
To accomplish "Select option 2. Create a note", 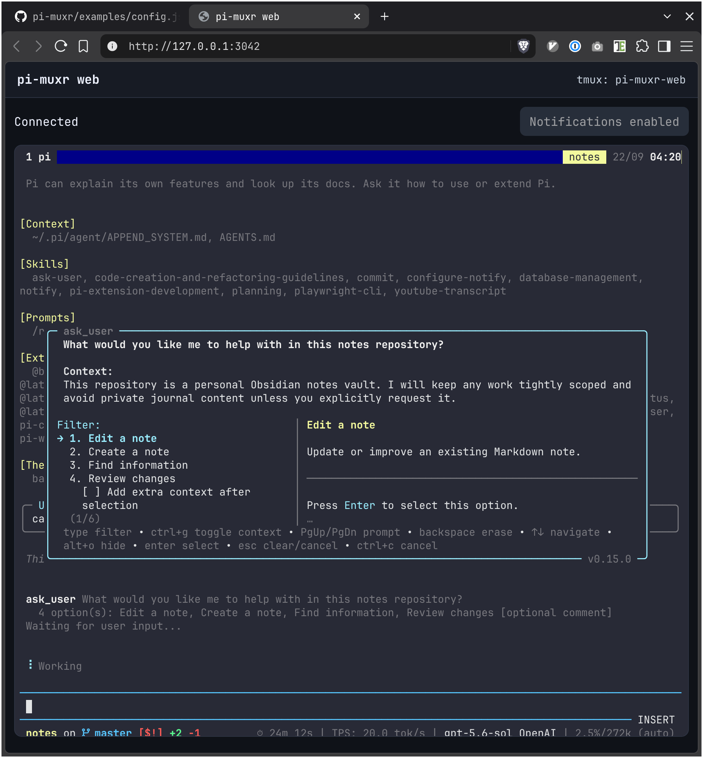I will coord(119,452).
